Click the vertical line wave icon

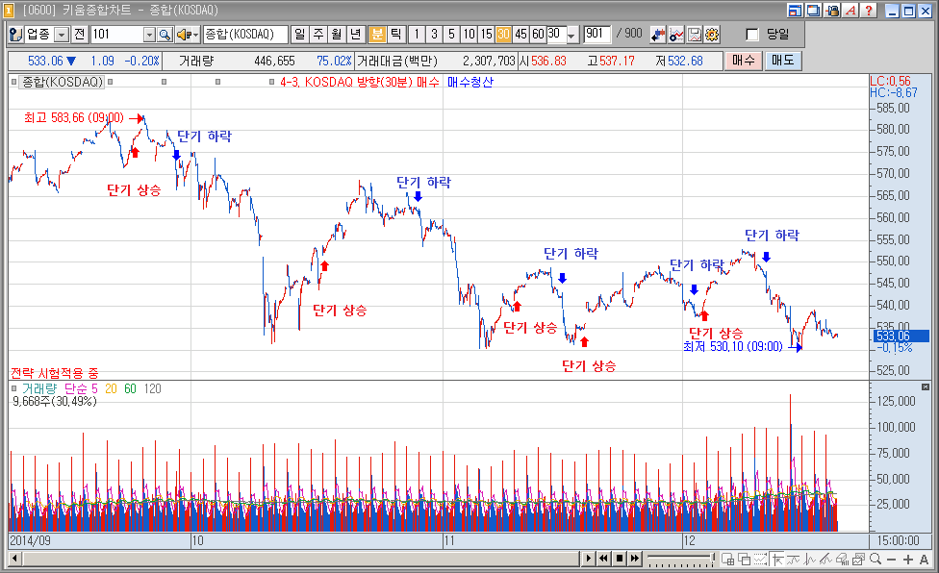click(810, 560)
